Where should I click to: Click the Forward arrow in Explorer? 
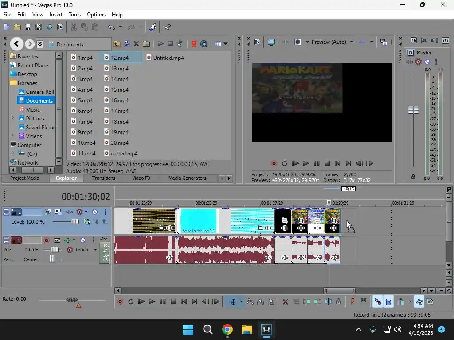click(29, 44)
